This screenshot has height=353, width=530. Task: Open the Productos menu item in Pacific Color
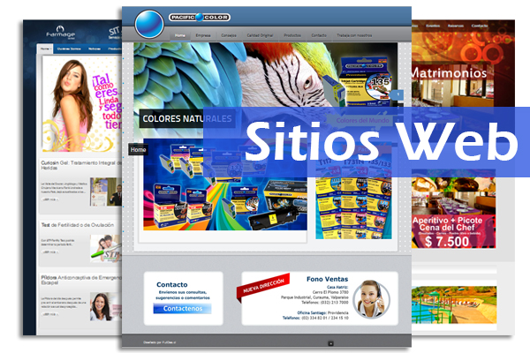[x=292, y=35]
